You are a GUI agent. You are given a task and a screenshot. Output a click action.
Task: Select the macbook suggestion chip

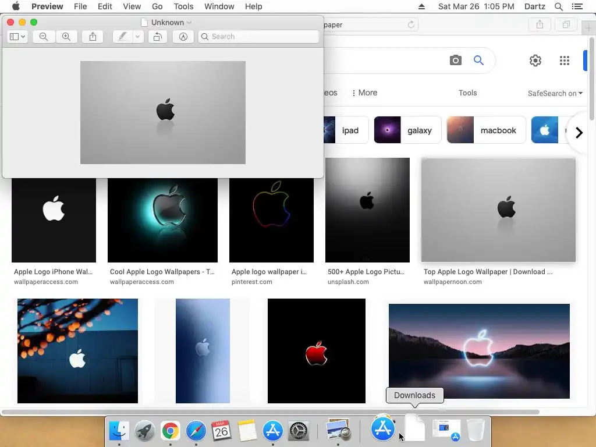pyautogui.click(x=486, y=130)
